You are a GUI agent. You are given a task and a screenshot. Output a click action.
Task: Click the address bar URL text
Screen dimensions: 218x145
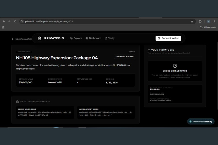[x=49, y=21]
